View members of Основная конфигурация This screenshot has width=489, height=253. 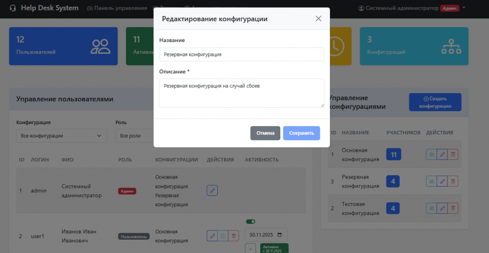click(x=432, y=154)
